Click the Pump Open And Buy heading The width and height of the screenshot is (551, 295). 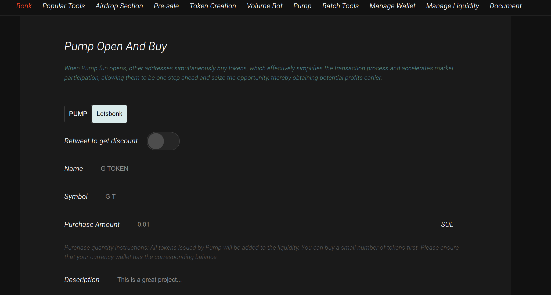point(116,46)
